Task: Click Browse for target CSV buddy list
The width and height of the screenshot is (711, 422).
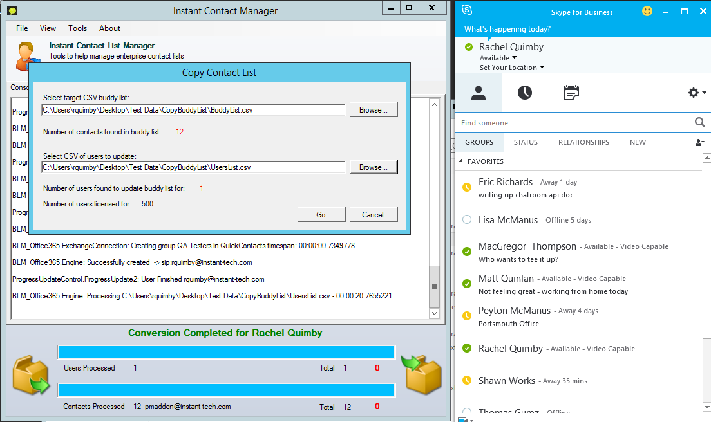Action: (374, 109)
